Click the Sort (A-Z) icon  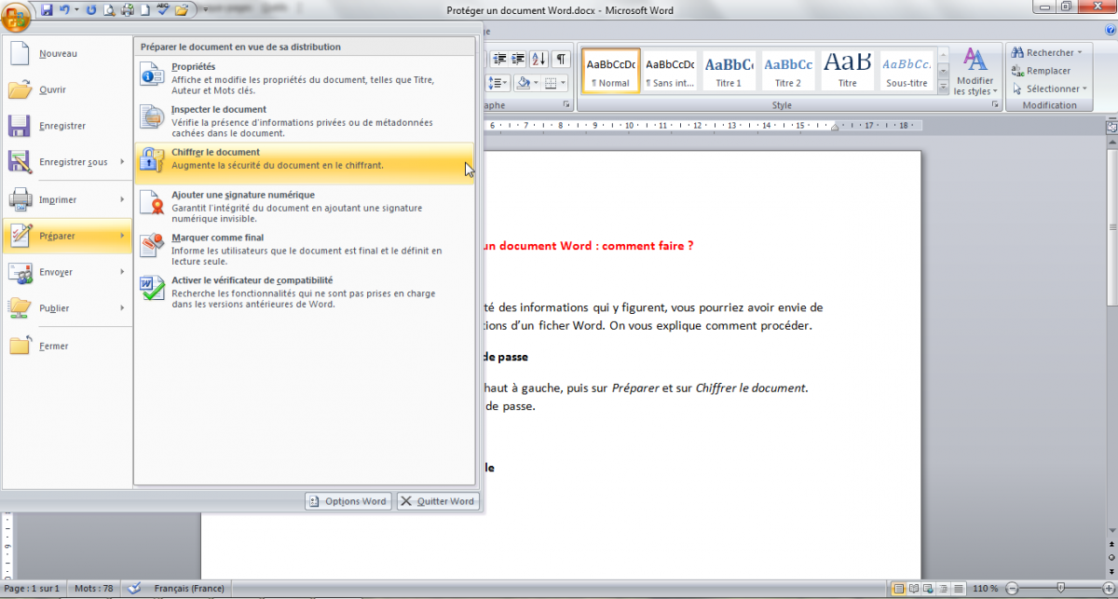tap(539, 60)
